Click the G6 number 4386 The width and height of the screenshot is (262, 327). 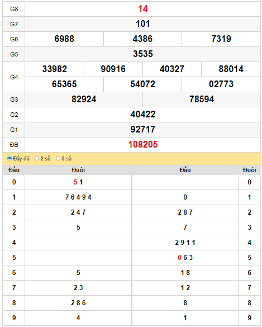click(x=142, y=39)
